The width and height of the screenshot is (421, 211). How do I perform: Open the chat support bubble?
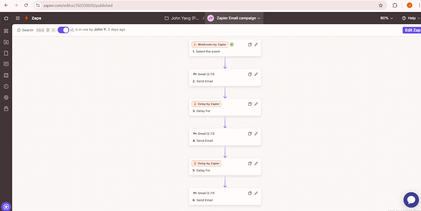click(x=411, y=200)
